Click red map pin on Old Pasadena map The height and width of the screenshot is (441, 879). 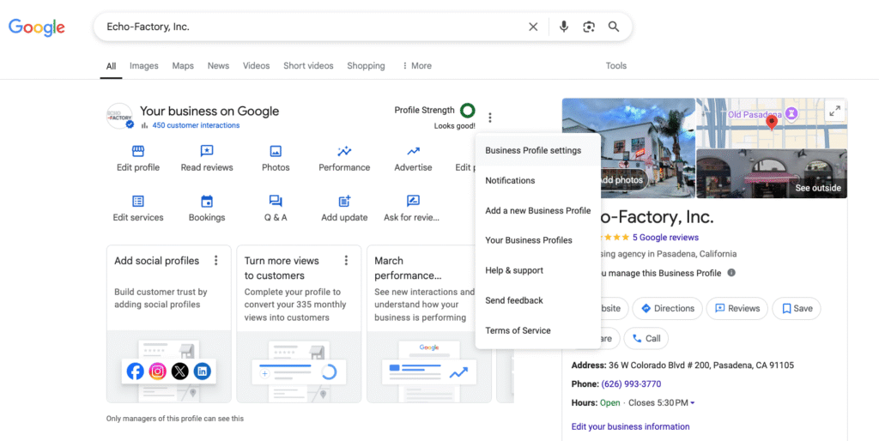pyautogui.click(x=772, y=122)
